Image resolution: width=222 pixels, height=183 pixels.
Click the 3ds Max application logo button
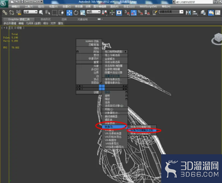click(4, 3)
